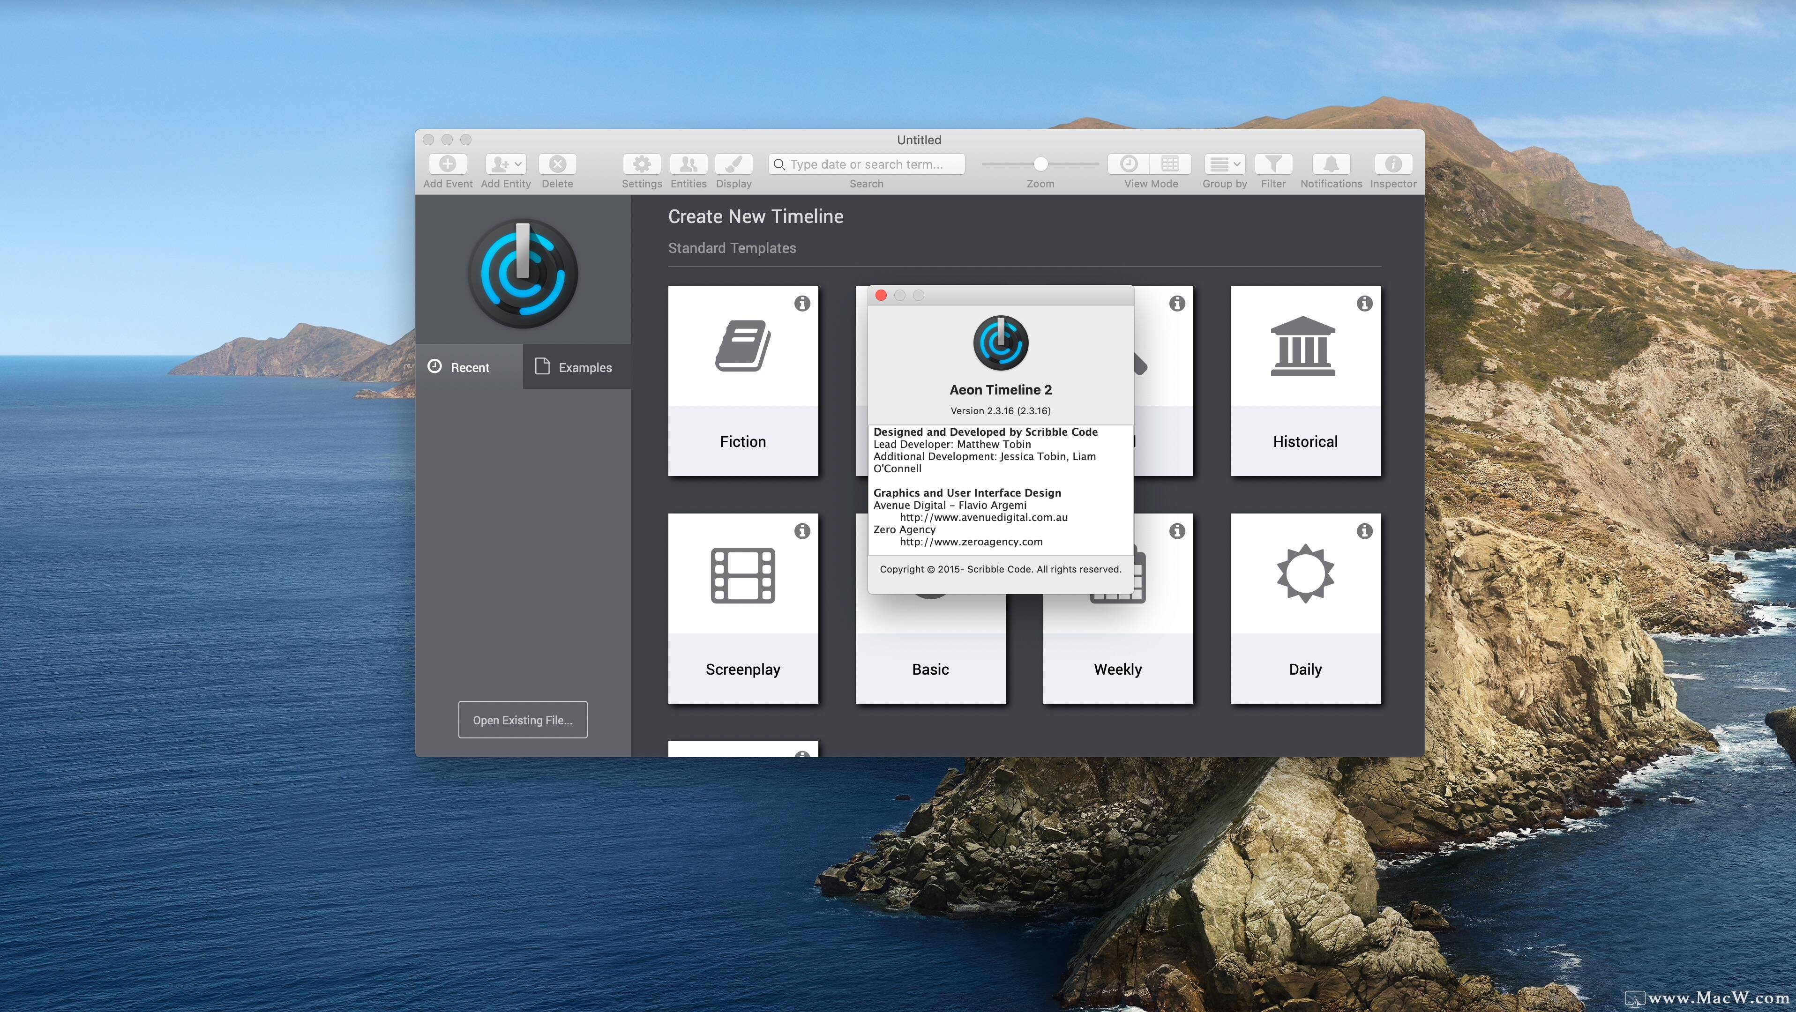Click the search field for date or term

[867, 164]
